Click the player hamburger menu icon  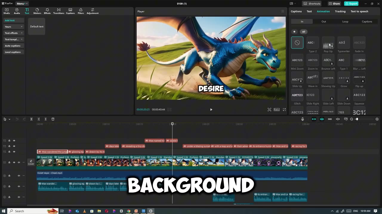pyautogui.click(x=283, y=11)
